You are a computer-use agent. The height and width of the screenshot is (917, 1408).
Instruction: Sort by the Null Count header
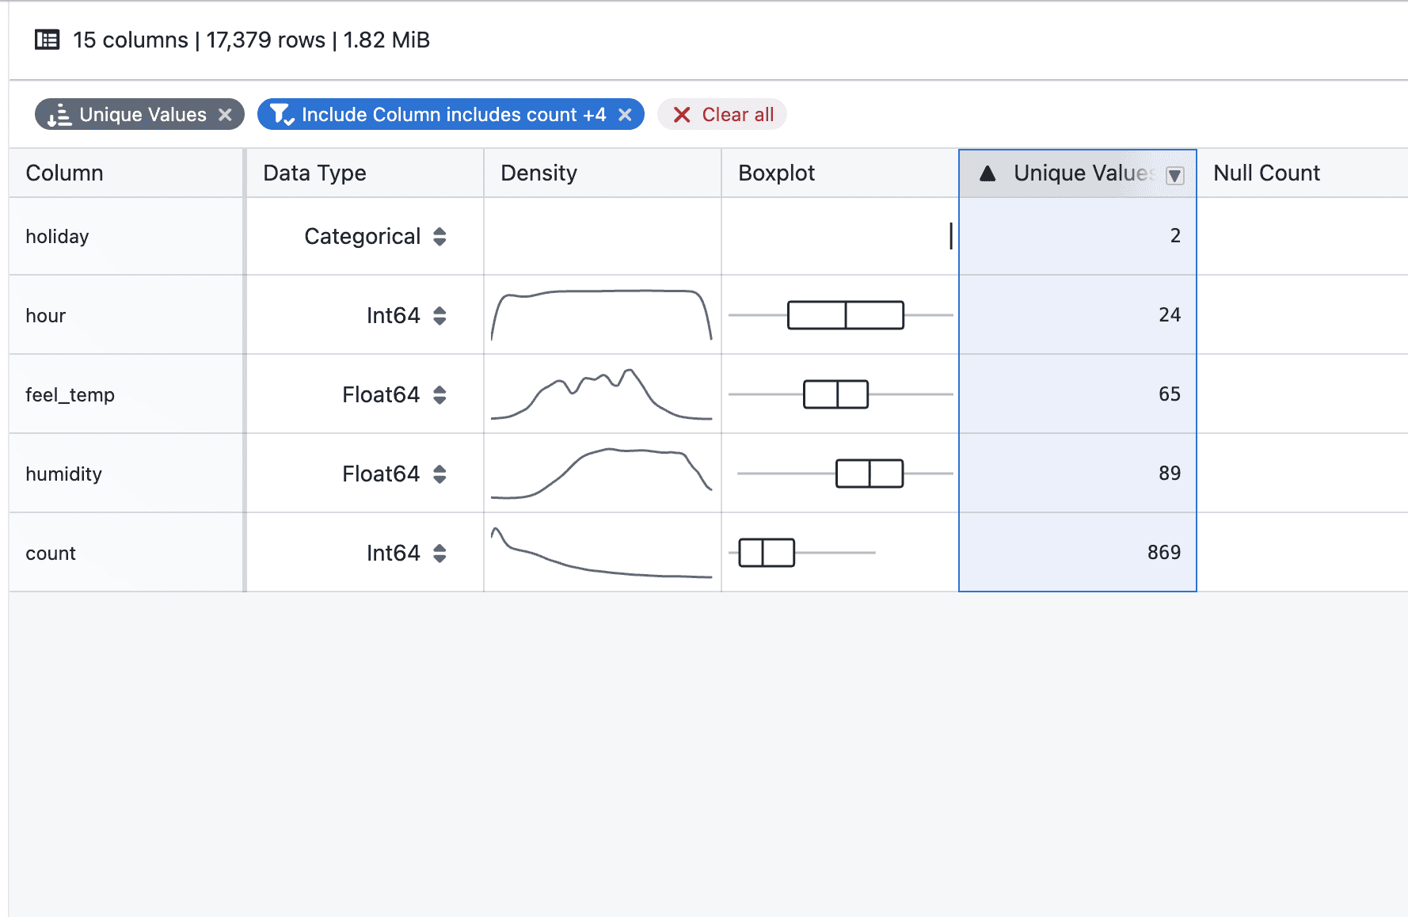1266,173
